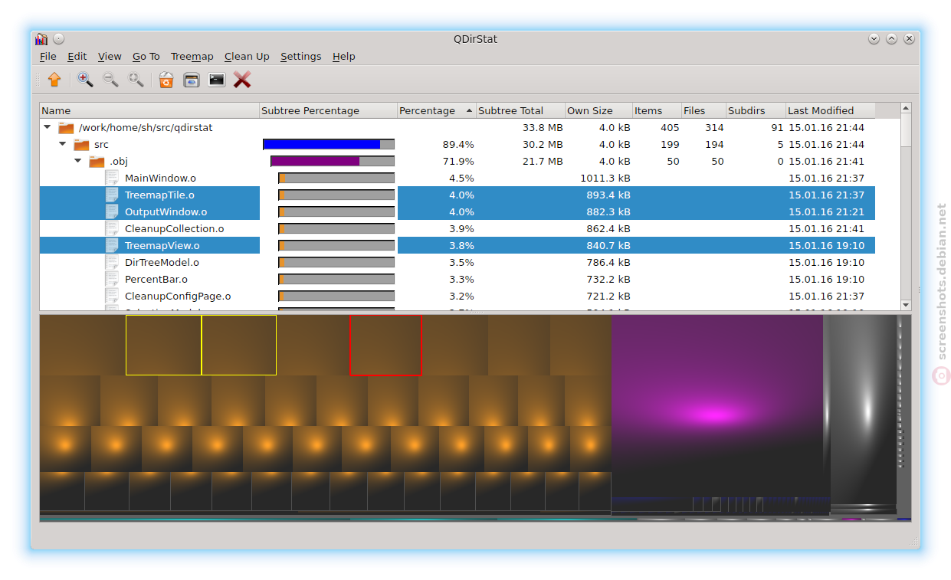This screenshot has width=951, height=580.
Task: Click the Move to Trash icon
Action: [166, 80]
